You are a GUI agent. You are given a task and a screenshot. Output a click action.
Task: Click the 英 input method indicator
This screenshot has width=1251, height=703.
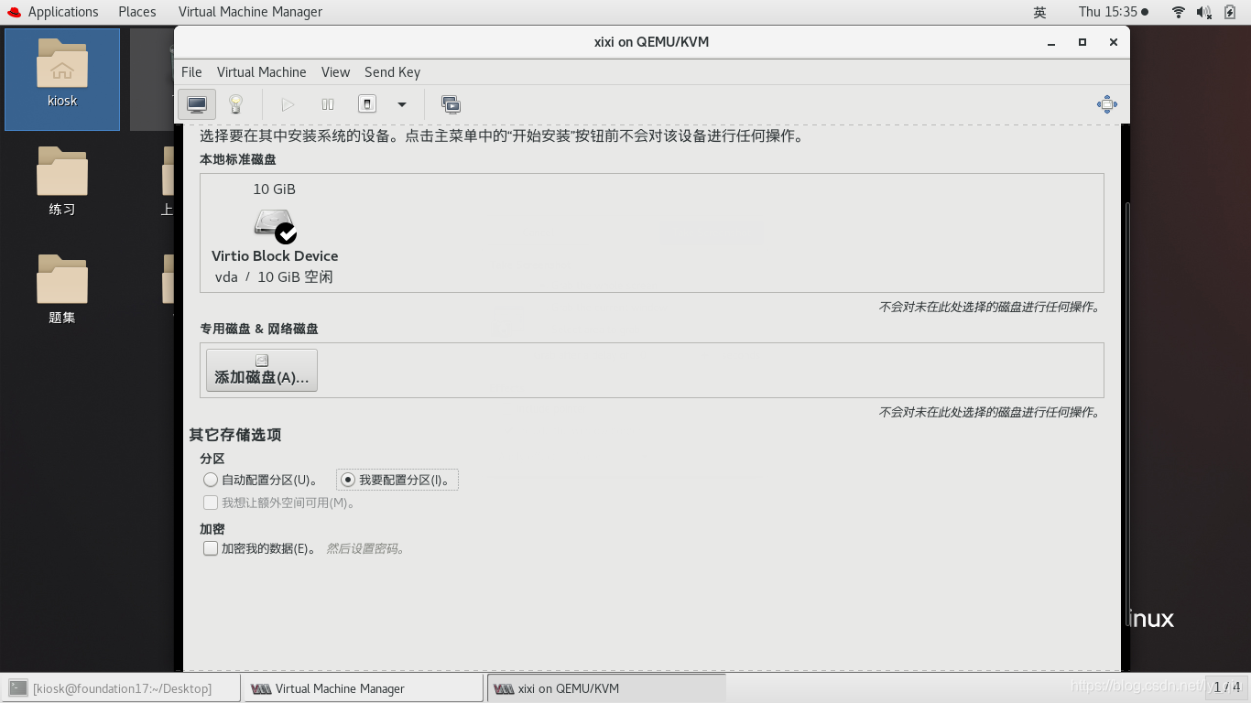(x=1039, y=12)
